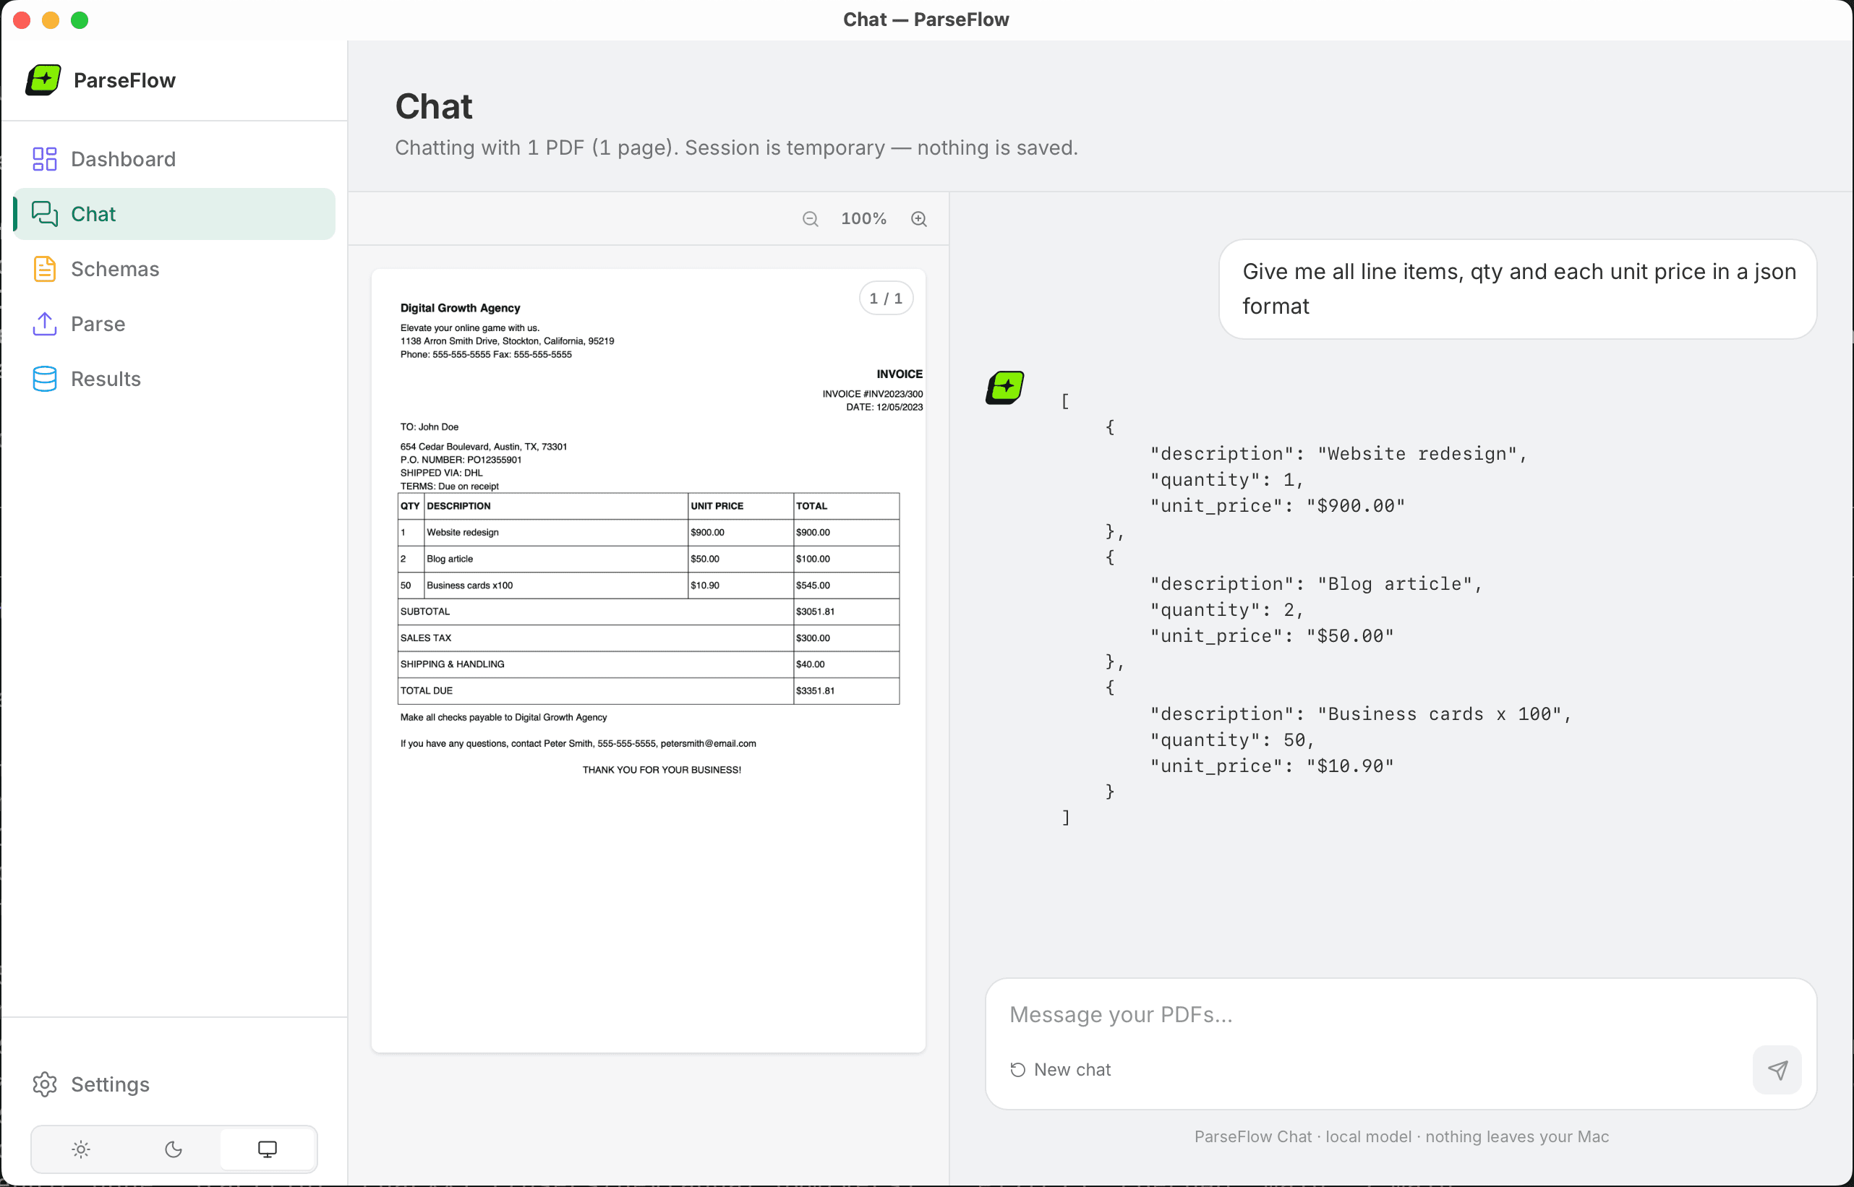Image resolution: width=1854 pixels, height=1187 pixels.
Task: Open the Results section
Action: point(174,379)
